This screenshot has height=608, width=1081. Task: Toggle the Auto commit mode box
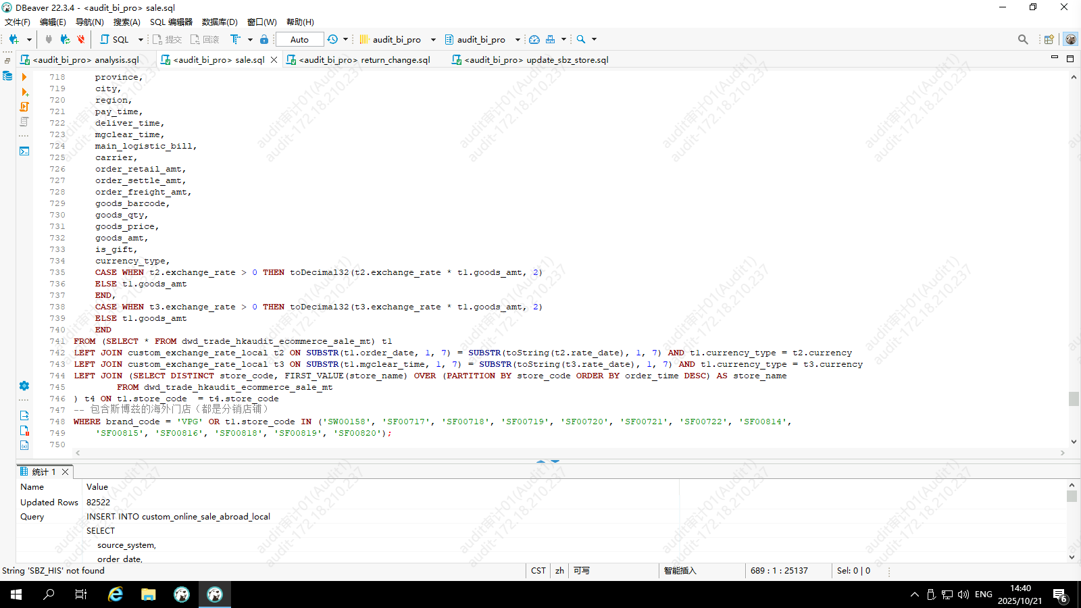click(299, 40)
